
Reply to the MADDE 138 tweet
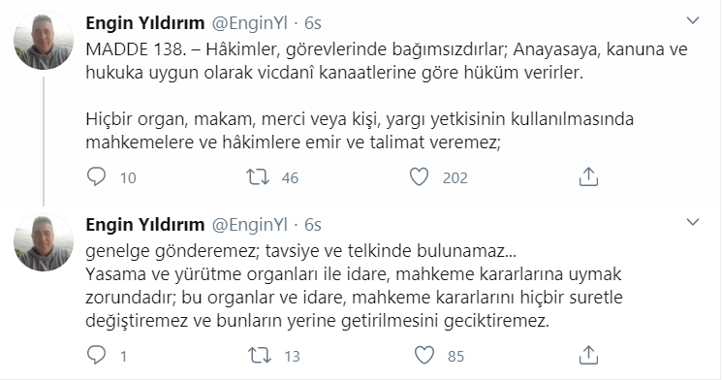click(96, 176)
